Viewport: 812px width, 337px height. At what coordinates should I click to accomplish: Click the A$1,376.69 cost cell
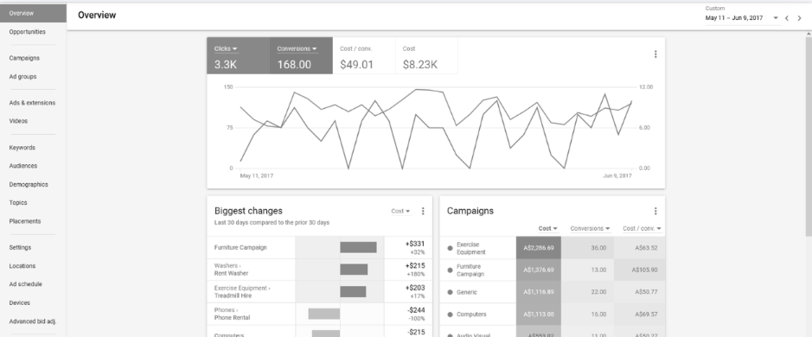pos(539,270)
